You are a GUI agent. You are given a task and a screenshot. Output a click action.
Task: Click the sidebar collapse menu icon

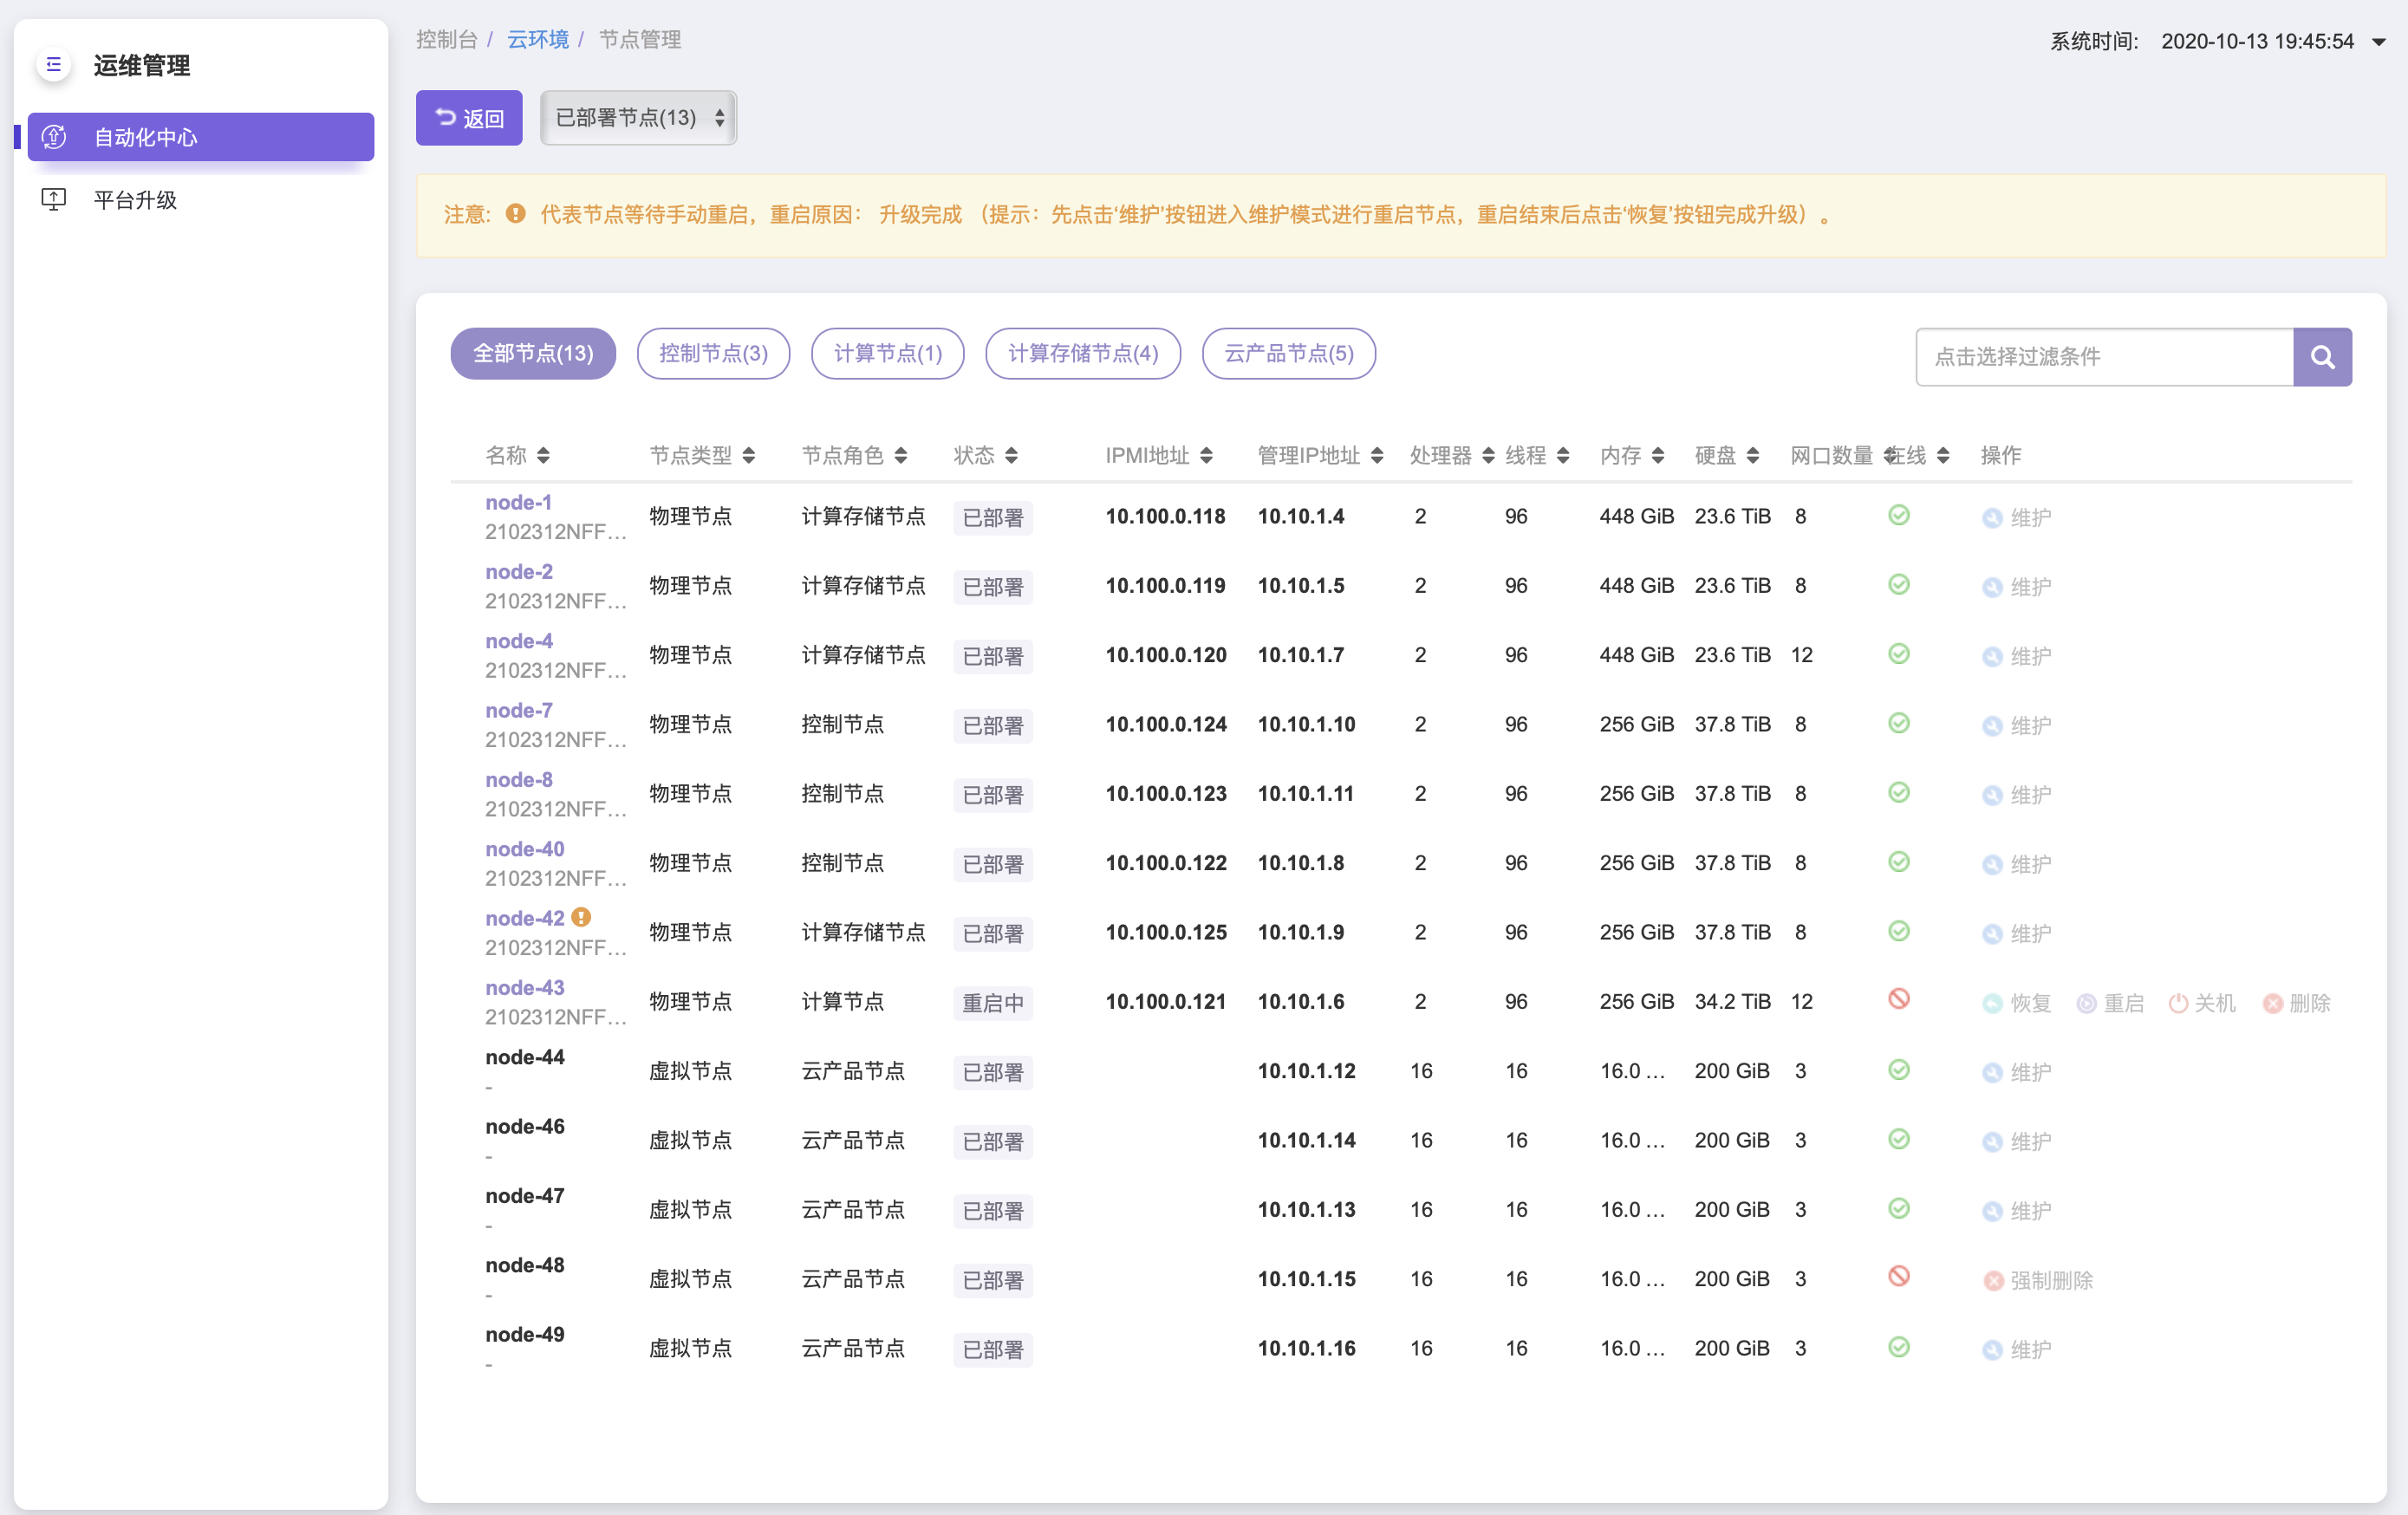pyautogui.click(x=54, y=65)
